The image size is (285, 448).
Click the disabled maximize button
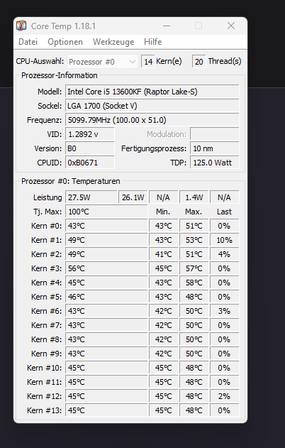199,26
